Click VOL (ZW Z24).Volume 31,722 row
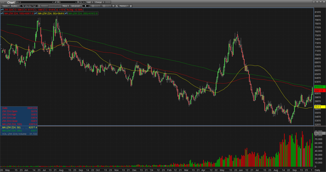The image size is (326, 172). 19,134
